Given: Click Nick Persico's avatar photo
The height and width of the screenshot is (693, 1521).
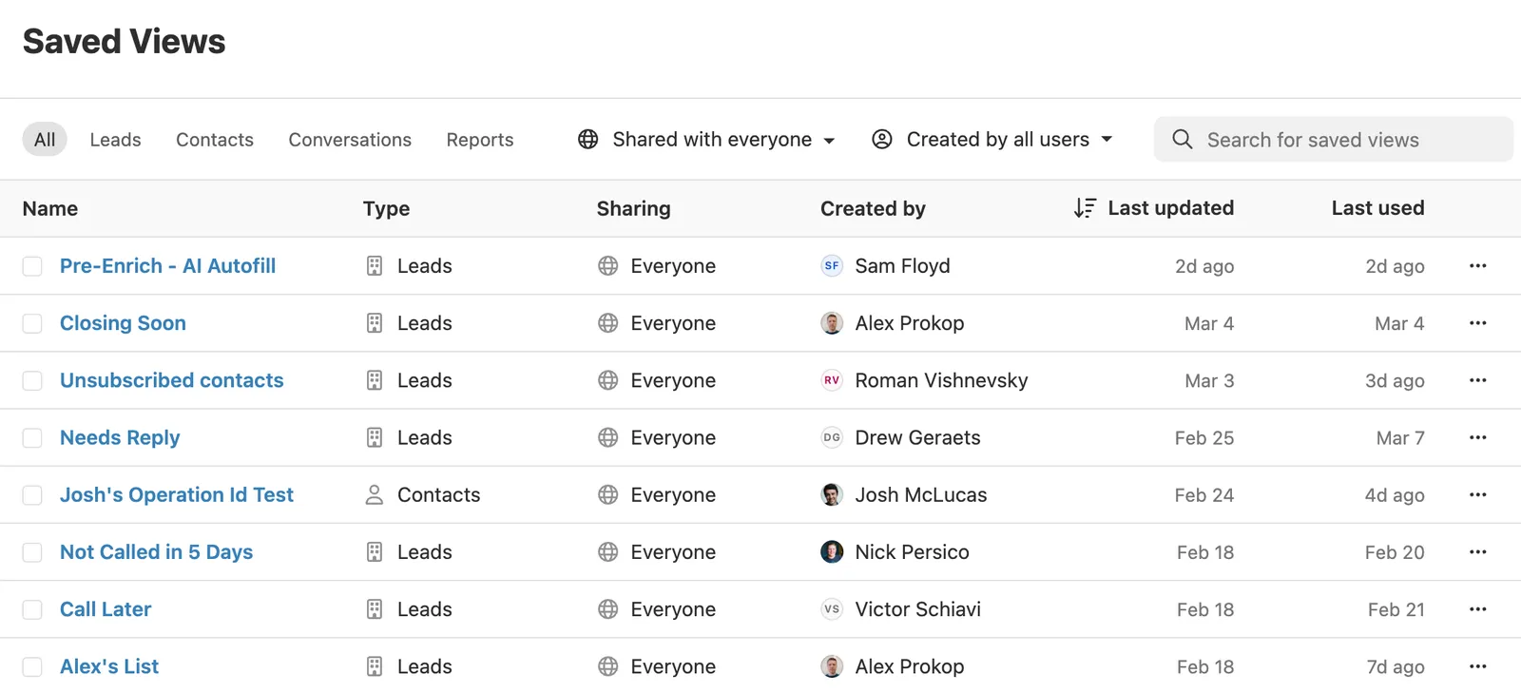Looking at the screenshot, I should pyautogui.click(x=832, y=552).
